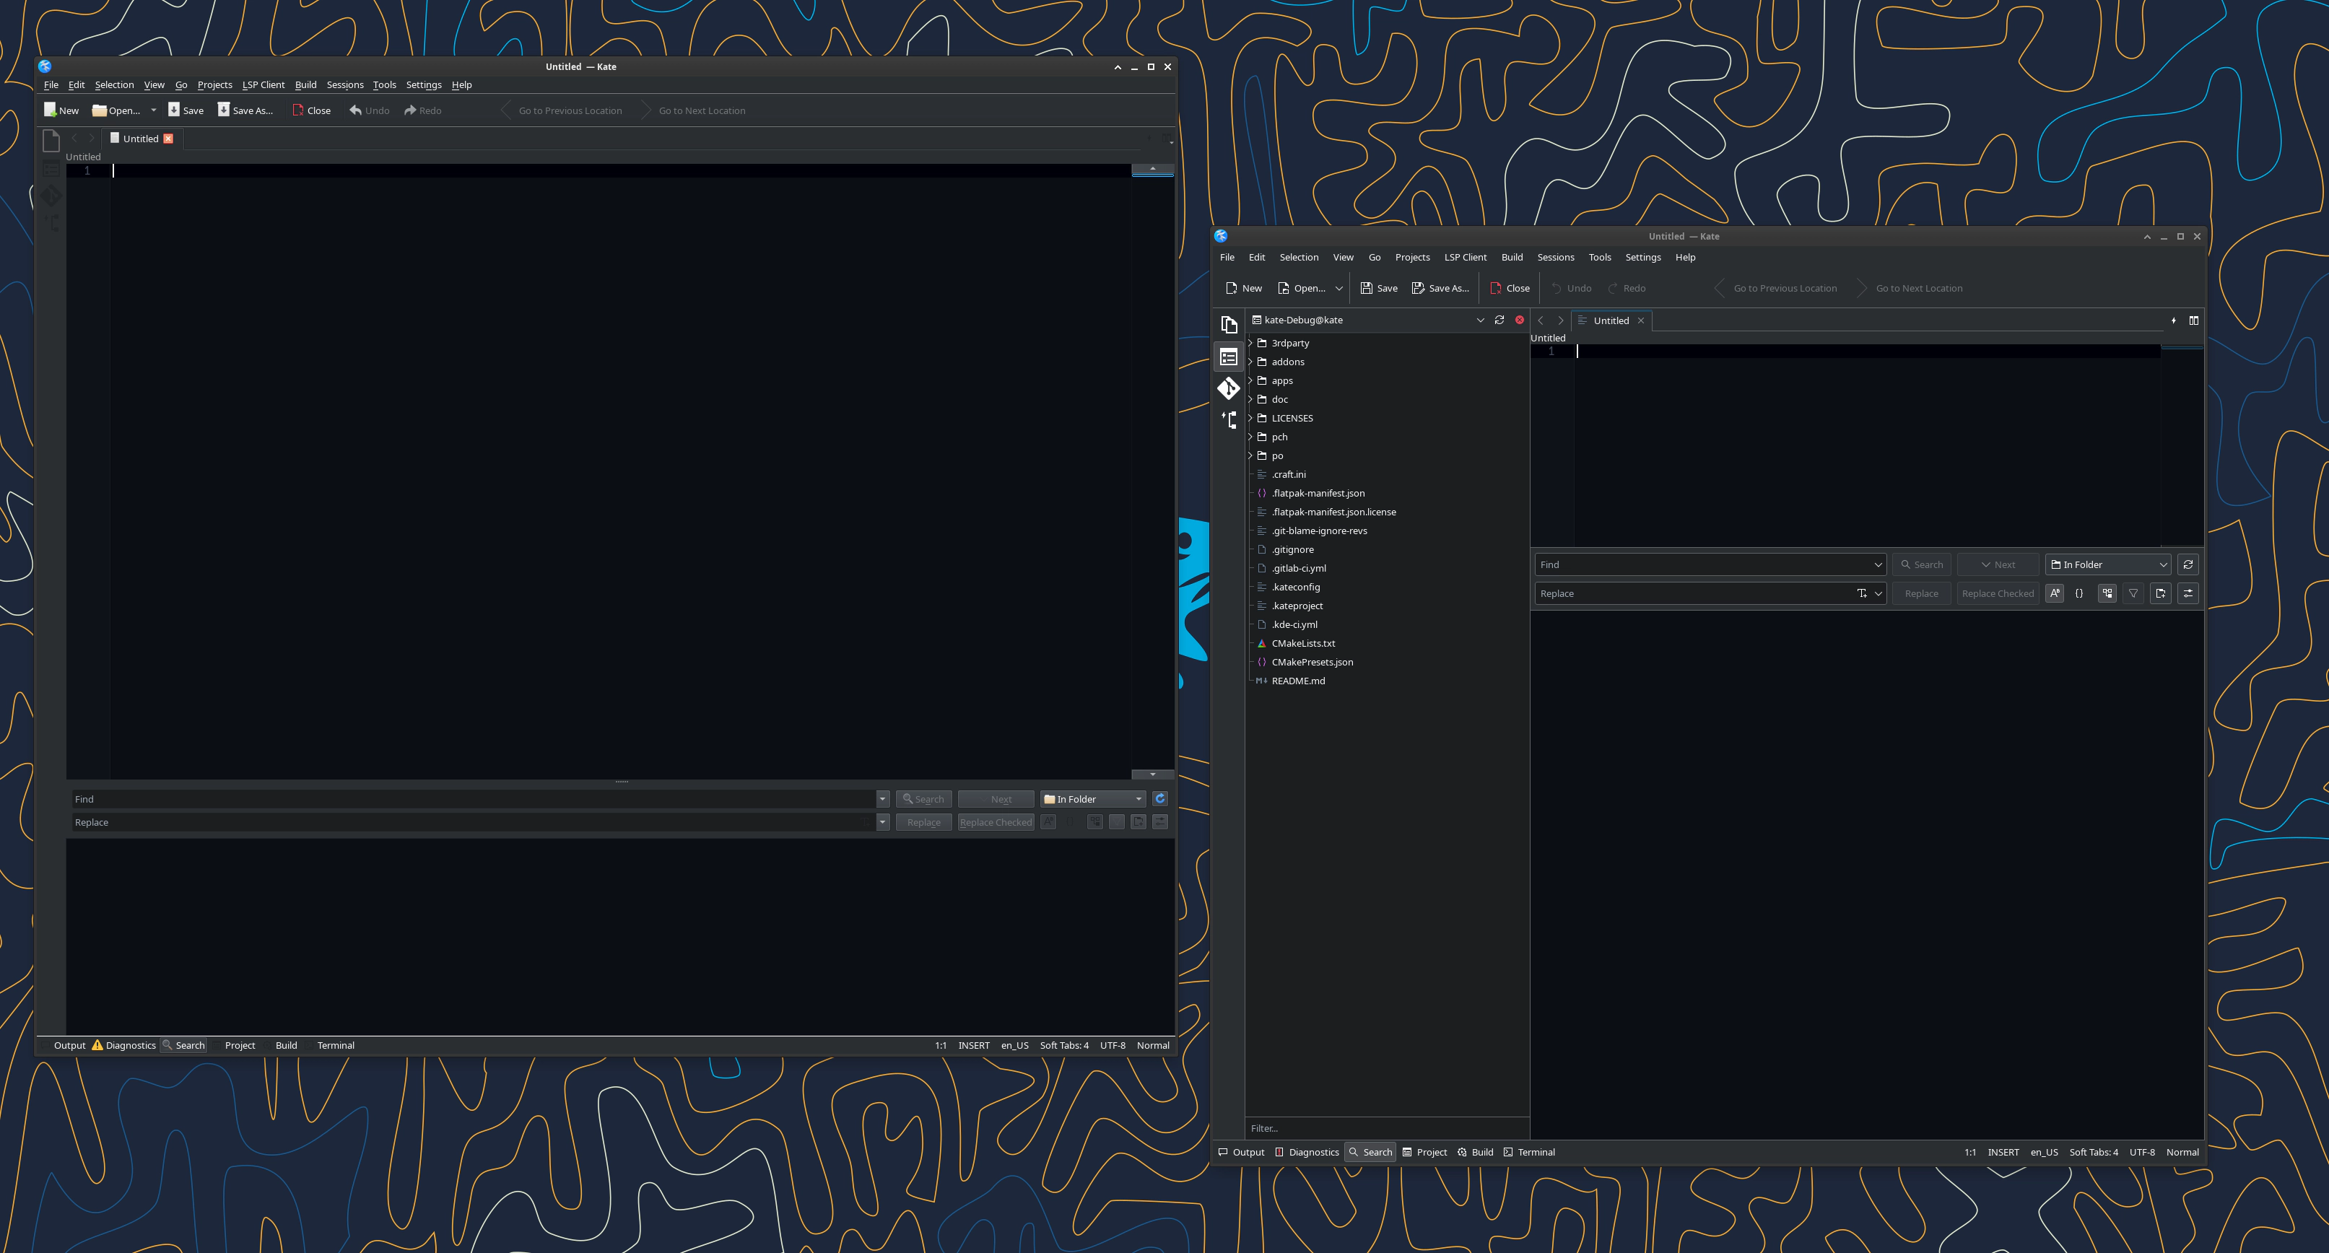The image size is (2329, 1253).
Task: Click insert placeholder icon in right Replace field
Action: (1862, 593)
